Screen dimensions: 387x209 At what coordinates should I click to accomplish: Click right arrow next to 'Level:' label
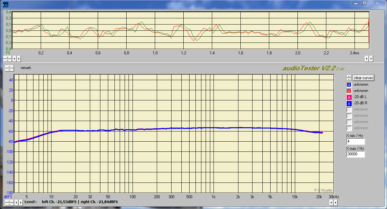(x=21, y=202)
